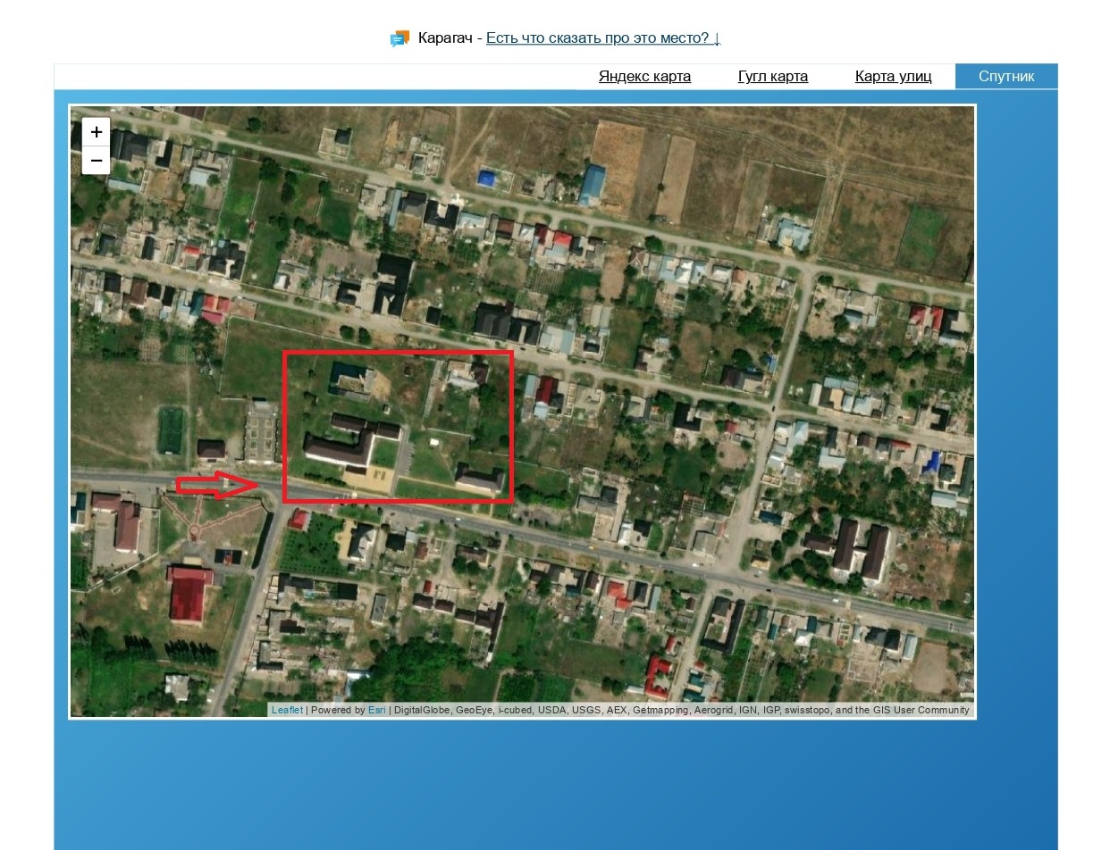Open the Карта улиц tab
This screenshot has height=850, width=1110.
893,76
